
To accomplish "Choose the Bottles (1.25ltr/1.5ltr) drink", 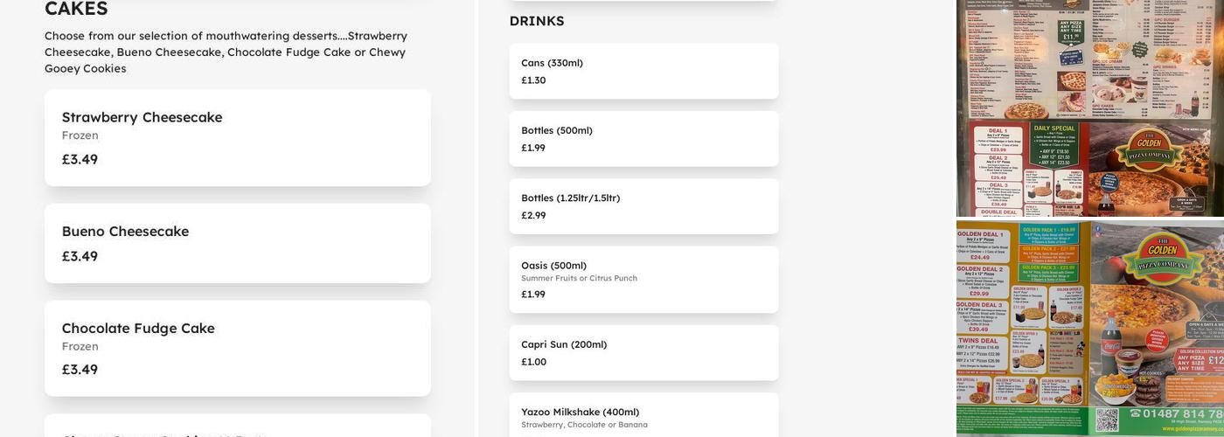I will (643, 206).
